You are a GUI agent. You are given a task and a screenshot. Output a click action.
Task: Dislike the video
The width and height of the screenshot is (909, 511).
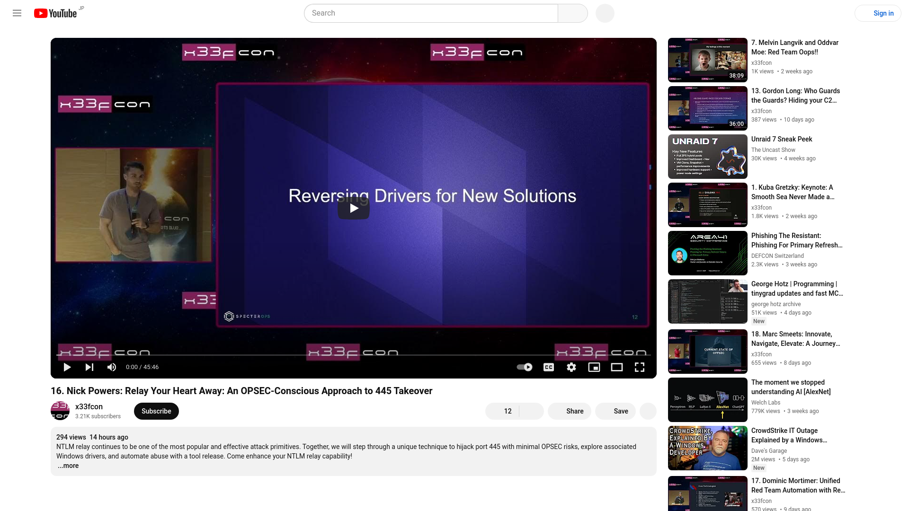click(532, 411)
